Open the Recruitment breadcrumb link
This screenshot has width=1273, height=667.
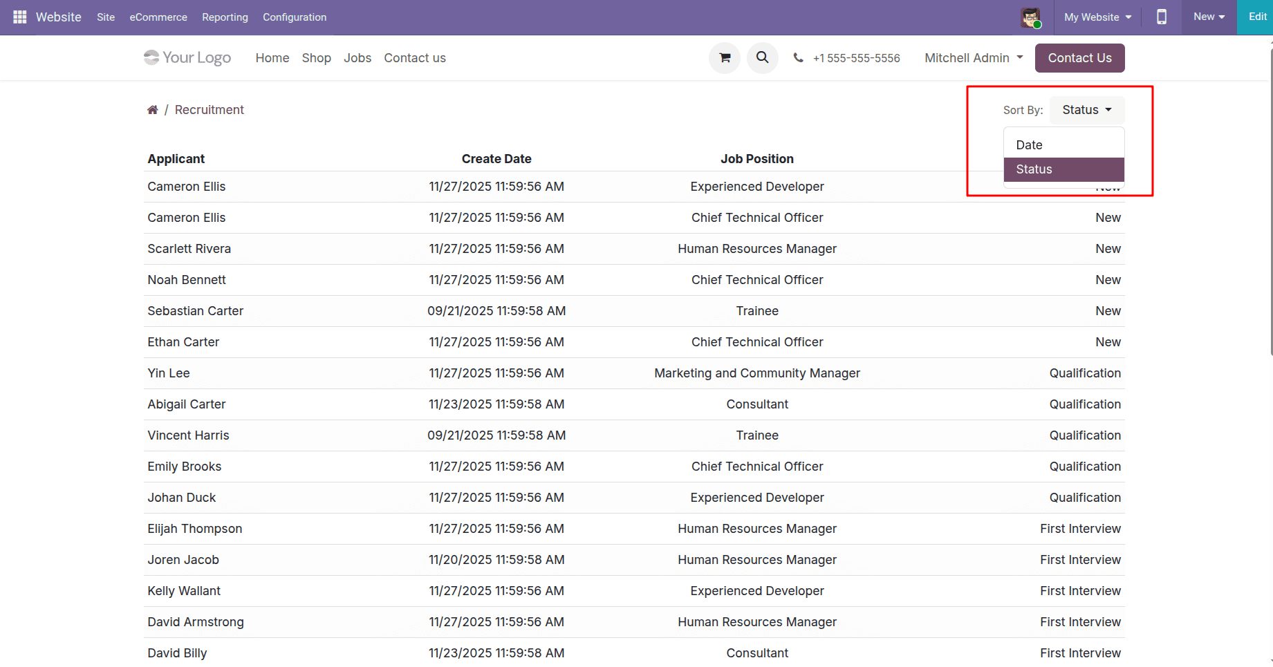[x=209, y=109]
